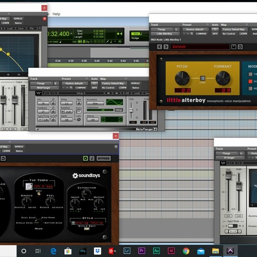Toggle Mix phase invert button in MetaFlanger

pyautogui.click(x=53, y=103)
